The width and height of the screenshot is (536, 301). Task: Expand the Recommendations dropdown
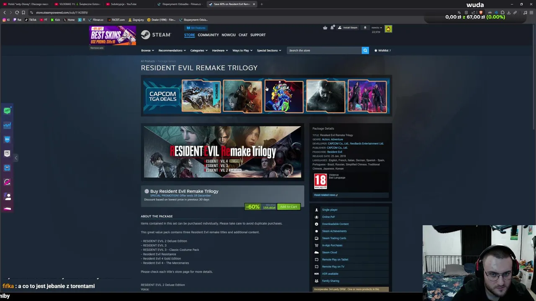point(172,51)
